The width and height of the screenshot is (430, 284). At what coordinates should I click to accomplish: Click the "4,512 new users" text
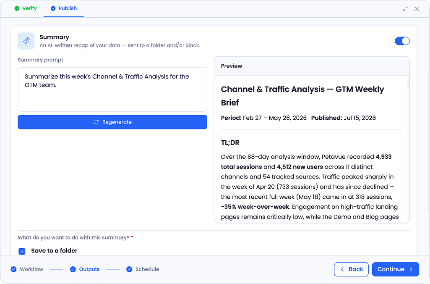(x=300, y=167)
